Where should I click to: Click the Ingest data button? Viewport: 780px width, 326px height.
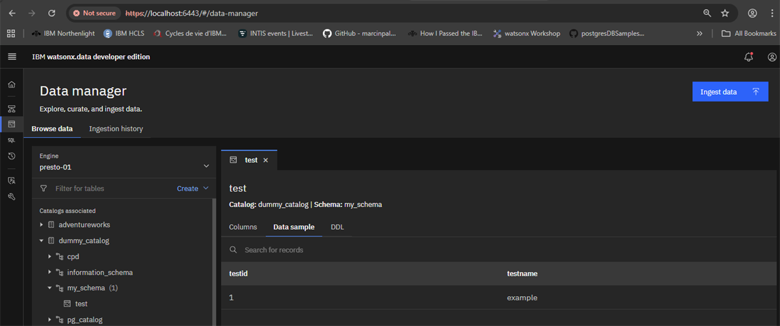point(731,92)
